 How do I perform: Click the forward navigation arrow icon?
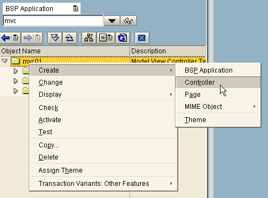point(28,38)
